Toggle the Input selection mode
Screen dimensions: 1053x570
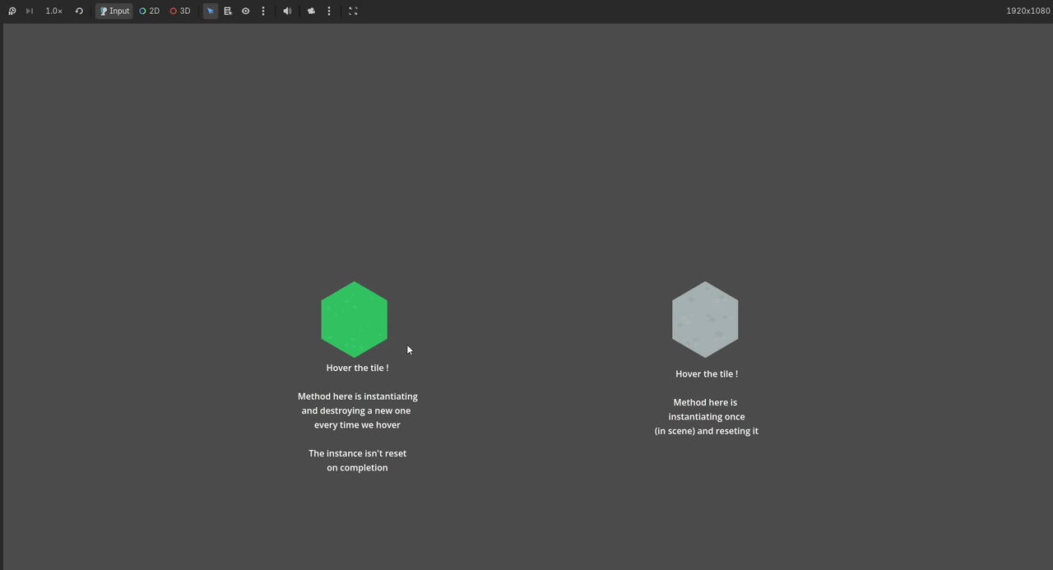(x=114, y=11)
